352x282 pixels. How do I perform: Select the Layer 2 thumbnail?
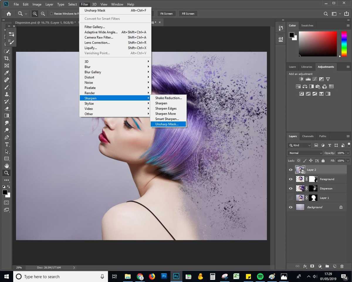coord(300,170)
